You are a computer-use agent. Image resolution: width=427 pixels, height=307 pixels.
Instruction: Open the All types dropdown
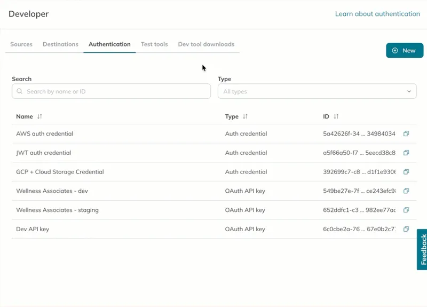(x=317, y=91)
